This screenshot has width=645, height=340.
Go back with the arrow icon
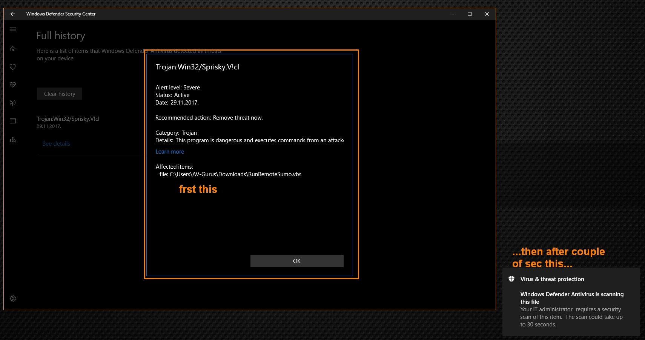13,14
